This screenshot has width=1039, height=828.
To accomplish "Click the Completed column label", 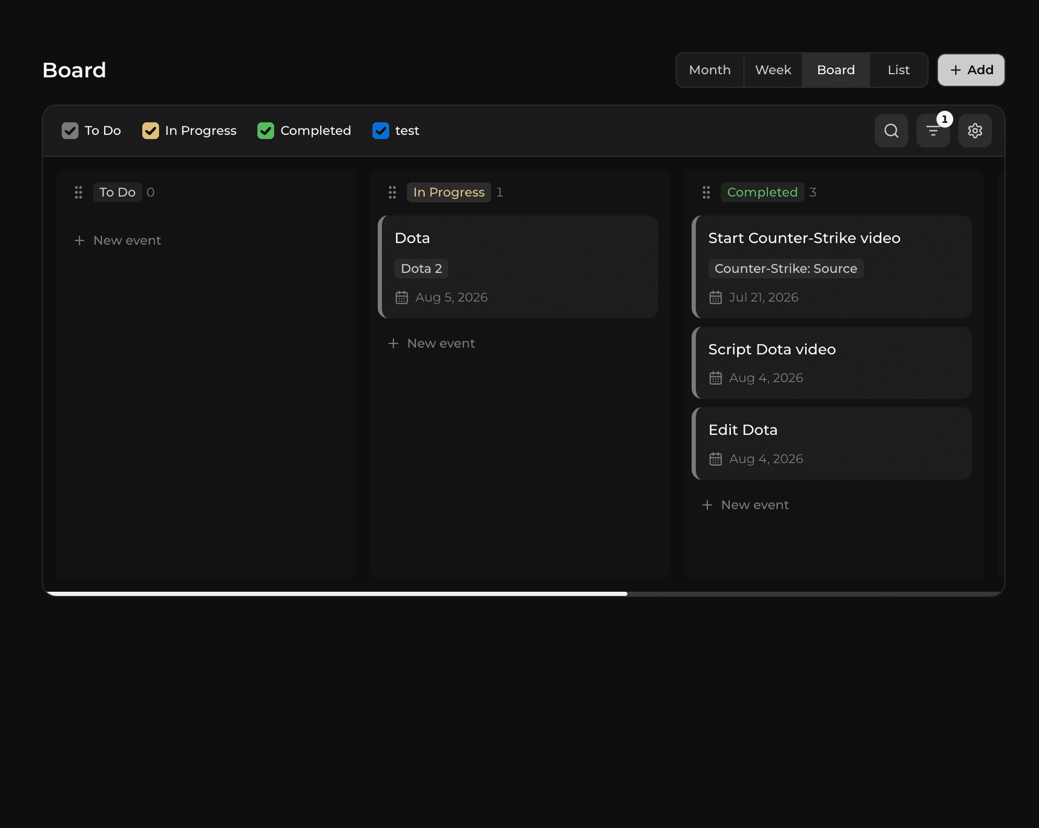I will coord(762,192).
